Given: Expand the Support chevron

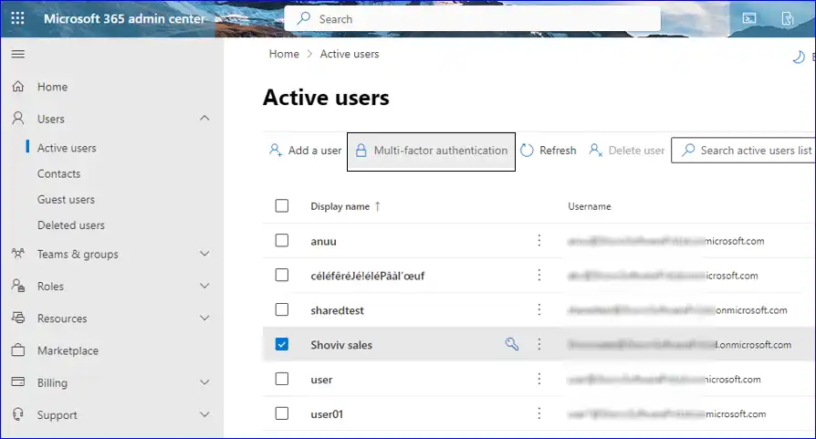Looking at the screenshot, I should (204, 414).
